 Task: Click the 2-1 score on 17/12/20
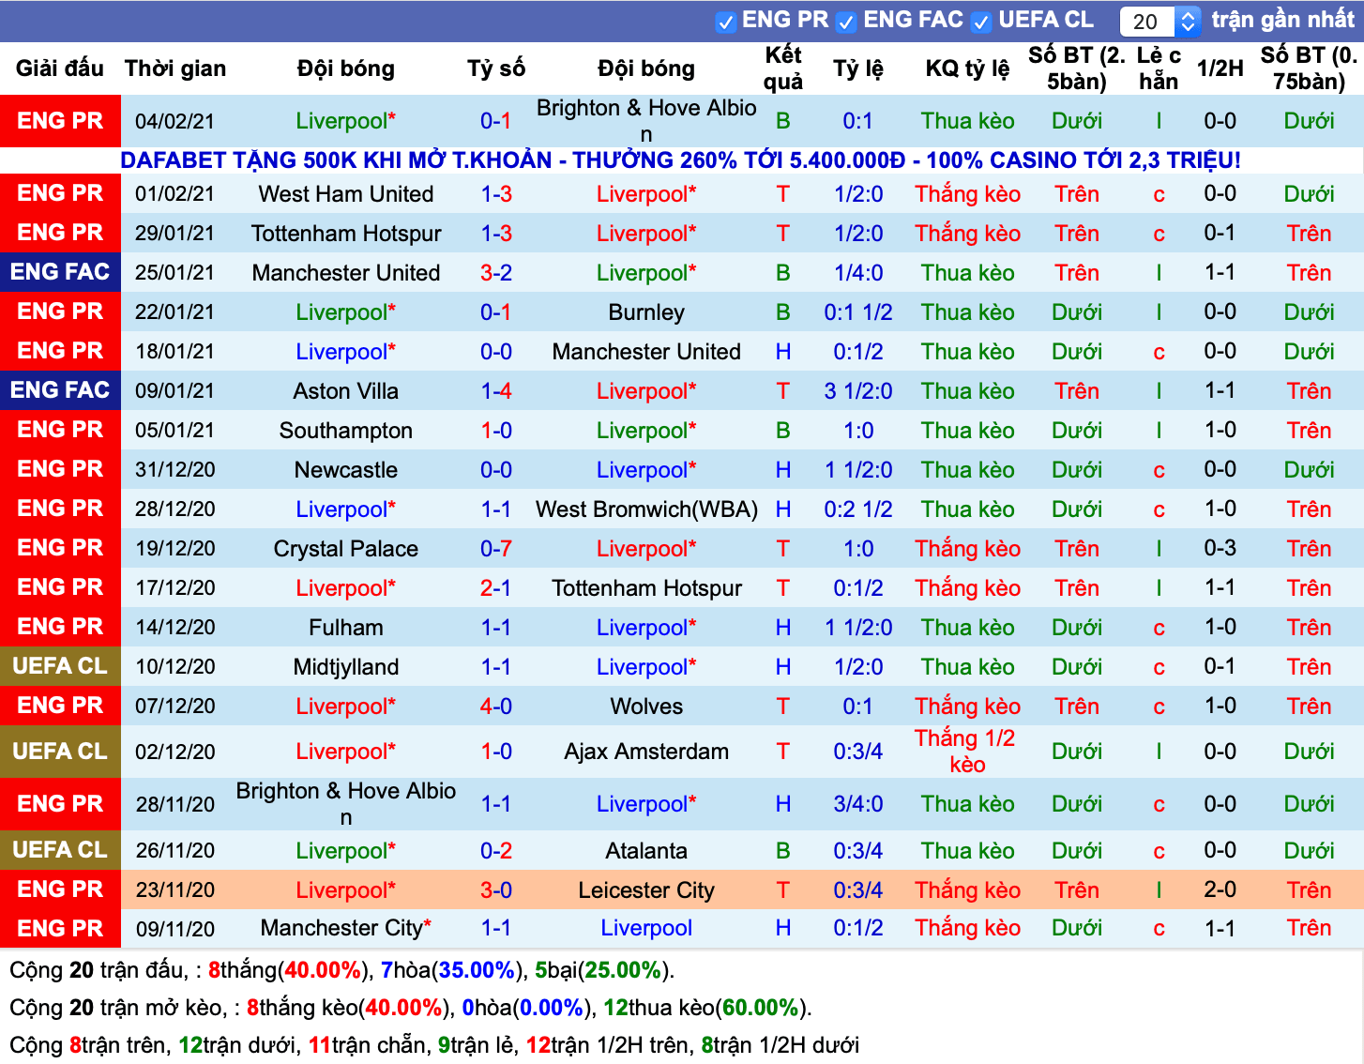(496, 588)
